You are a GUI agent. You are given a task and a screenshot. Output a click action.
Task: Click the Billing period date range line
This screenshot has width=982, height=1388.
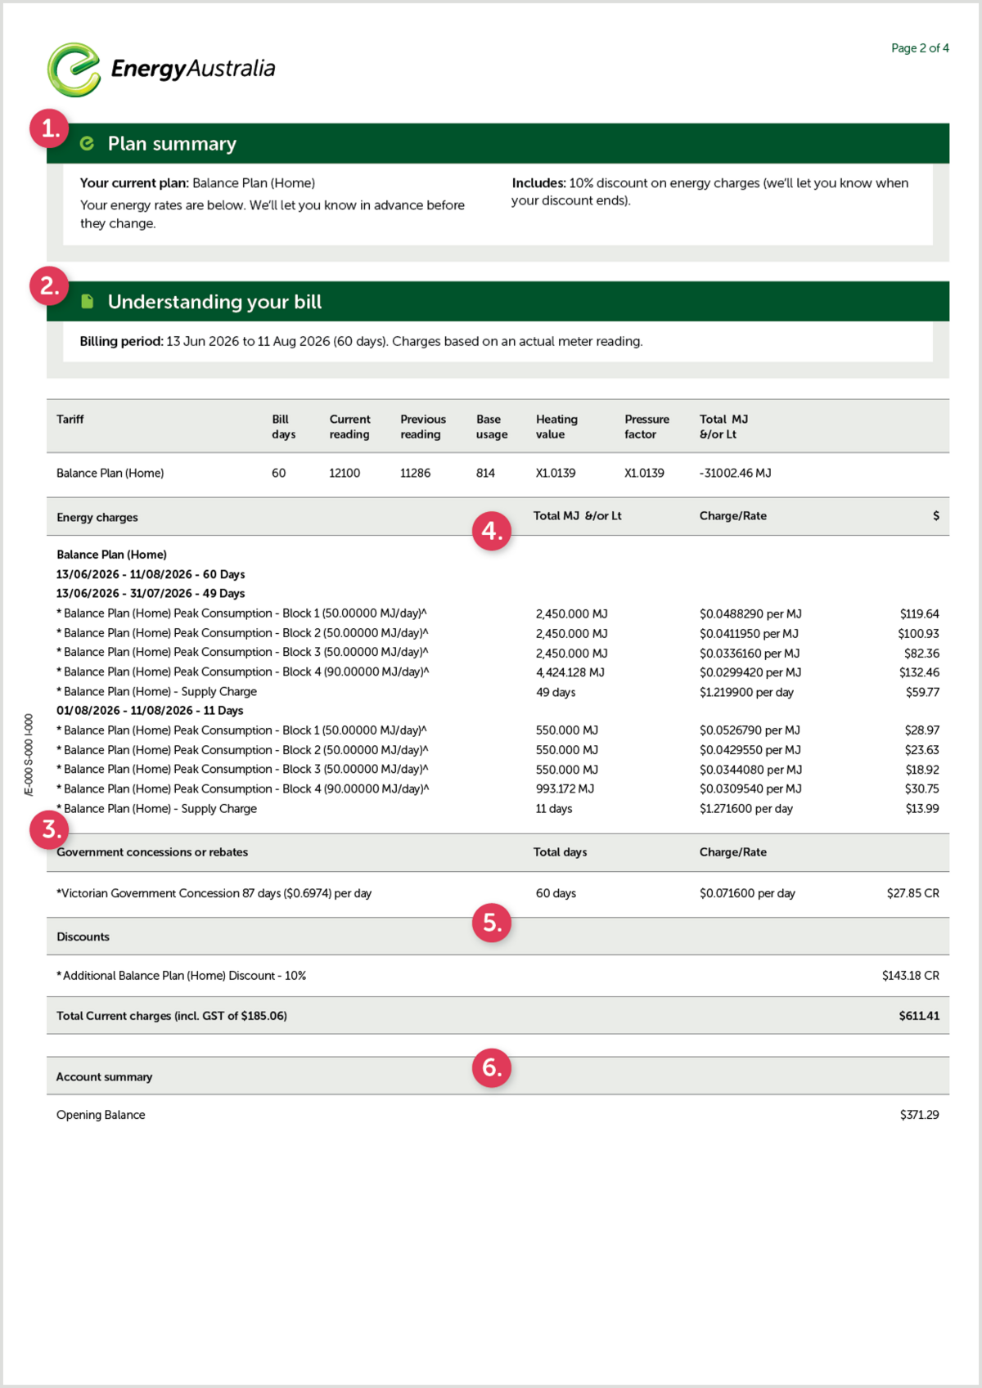pyautogui.click(x=361, y=341)
